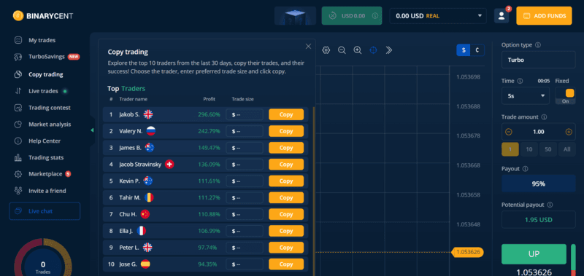Image resolution: width=584 pixels, height=276 pixels.
Task: Decrease trade amount with minus button
Action: click(x=509, y=132)
